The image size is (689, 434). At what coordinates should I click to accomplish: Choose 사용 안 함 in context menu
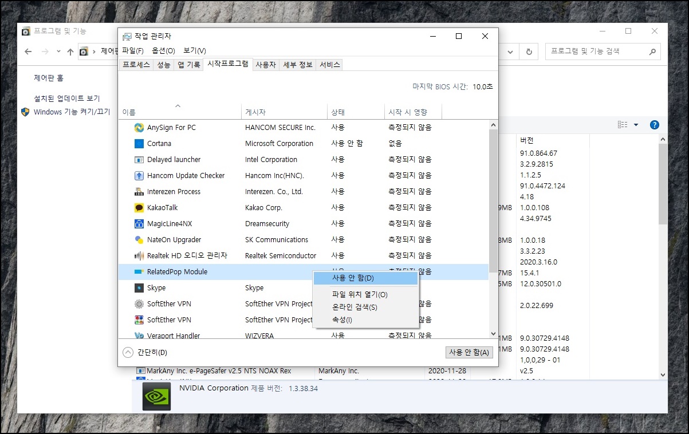[365, 278]
